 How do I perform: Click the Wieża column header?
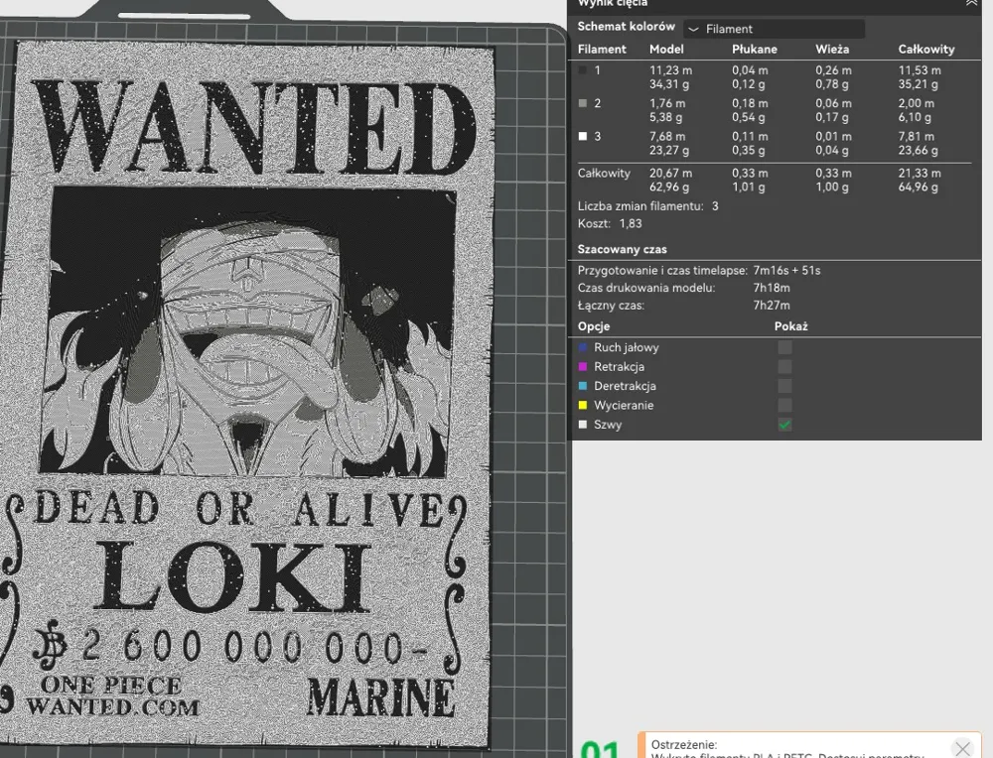click(x=832, y=50)
